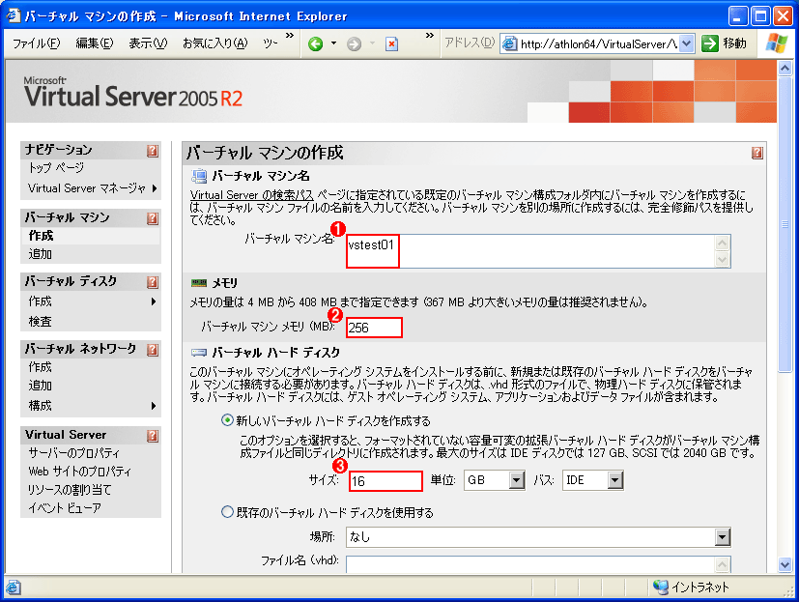Open the お気に入り(A) menu
The image size is (799, 602).
point(215,43)
